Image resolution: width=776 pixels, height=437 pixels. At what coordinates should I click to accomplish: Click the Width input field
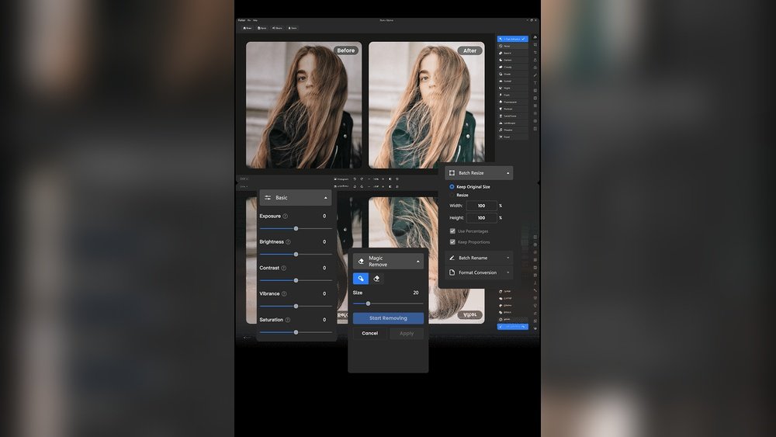pos(482,206)
